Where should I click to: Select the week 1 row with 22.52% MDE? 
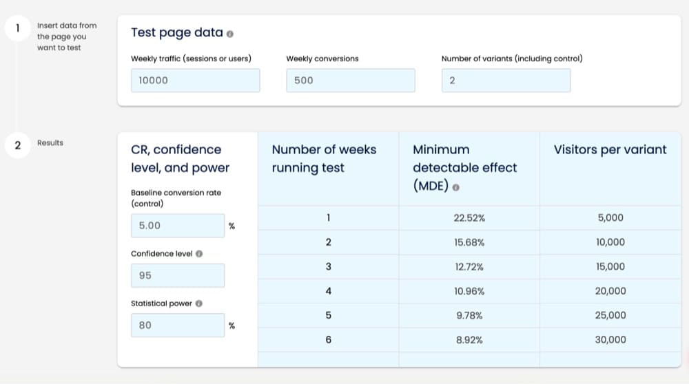click(x=469, y=217)
